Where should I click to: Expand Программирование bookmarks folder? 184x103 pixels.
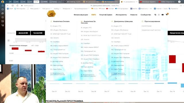point(82,9)
